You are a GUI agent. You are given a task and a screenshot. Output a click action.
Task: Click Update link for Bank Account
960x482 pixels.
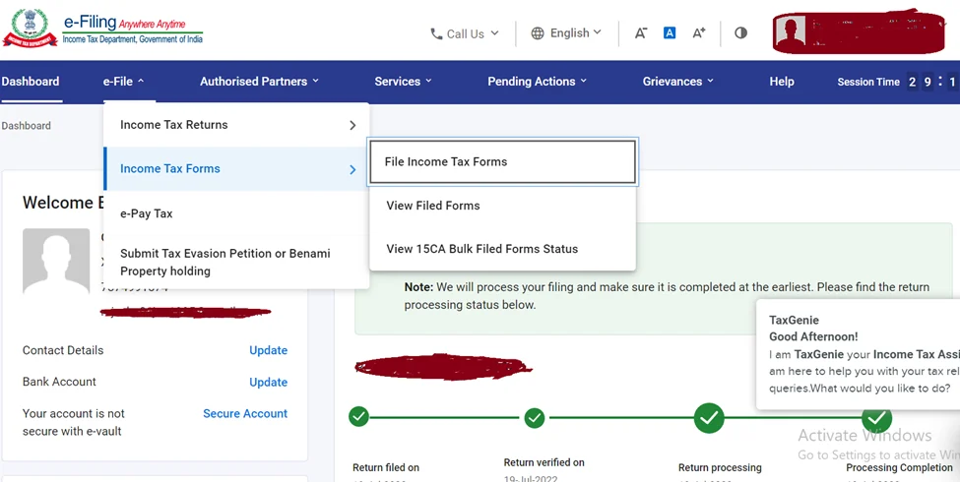click(268, 383)
